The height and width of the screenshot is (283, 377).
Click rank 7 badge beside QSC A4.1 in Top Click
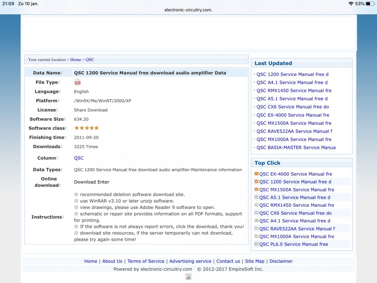(x=256, y=221)
